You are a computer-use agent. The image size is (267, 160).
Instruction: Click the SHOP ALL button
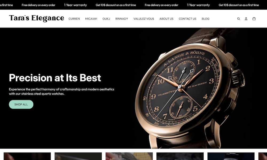21,104
